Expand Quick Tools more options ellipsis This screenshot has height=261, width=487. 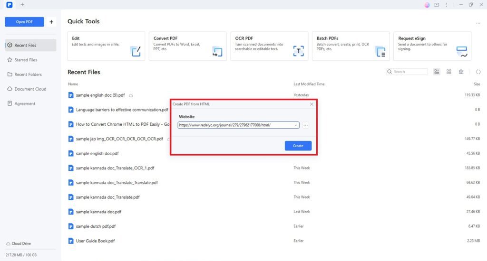coord(478,22)
